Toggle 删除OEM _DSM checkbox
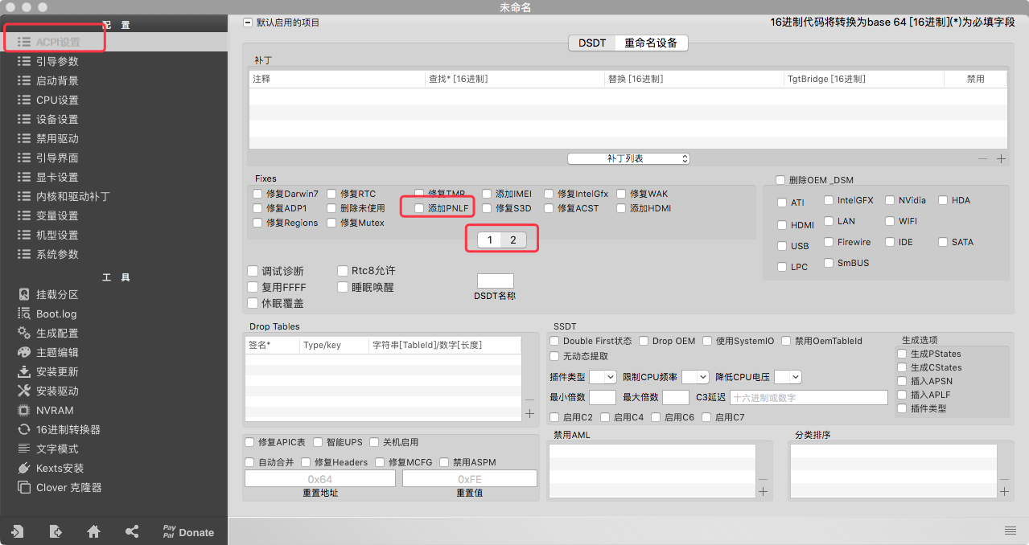This screenshot has width=1029, height=545. (780, 180)
